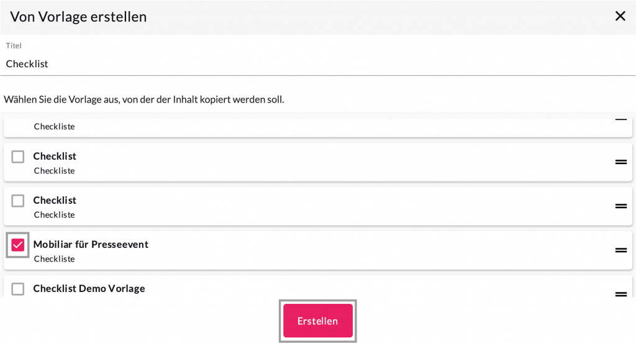
Task: Click the Titel field label
Action: tap(14, 45)
